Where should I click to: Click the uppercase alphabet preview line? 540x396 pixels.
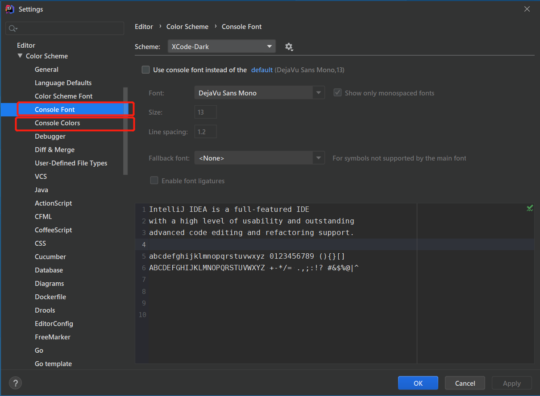[254, 268]
